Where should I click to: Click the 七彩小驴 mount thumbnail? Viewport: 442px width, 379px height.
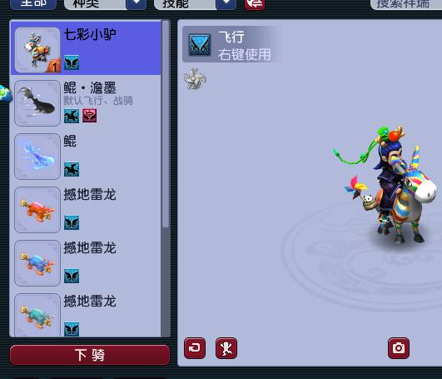point(37,50)
